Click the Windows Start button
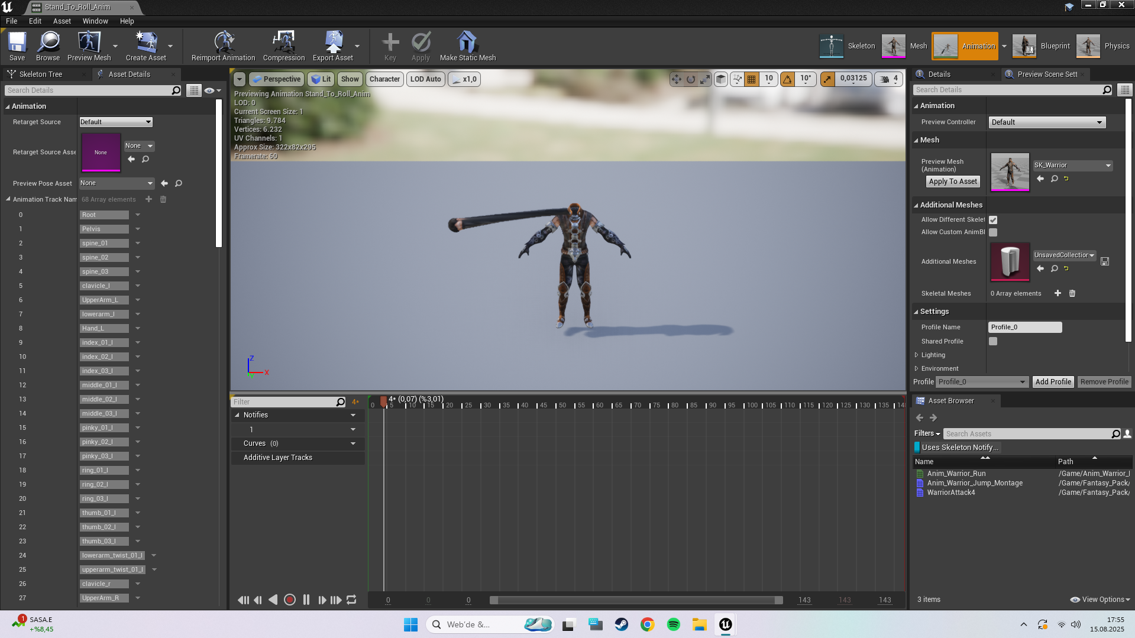 click(411, 624)
